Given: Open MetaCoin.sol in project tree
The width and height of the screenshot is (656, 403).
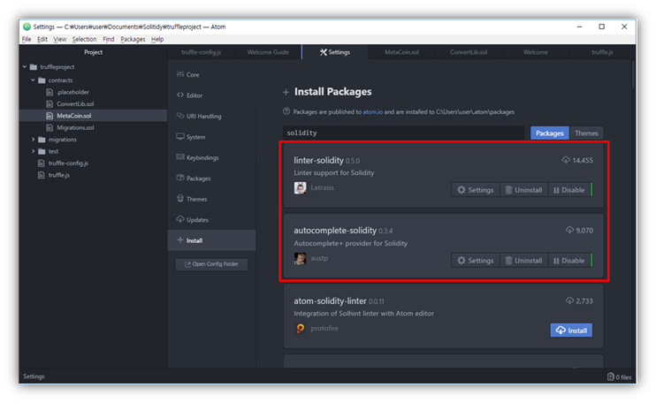Looking at the screenshot, I should [x=74, y=116].
